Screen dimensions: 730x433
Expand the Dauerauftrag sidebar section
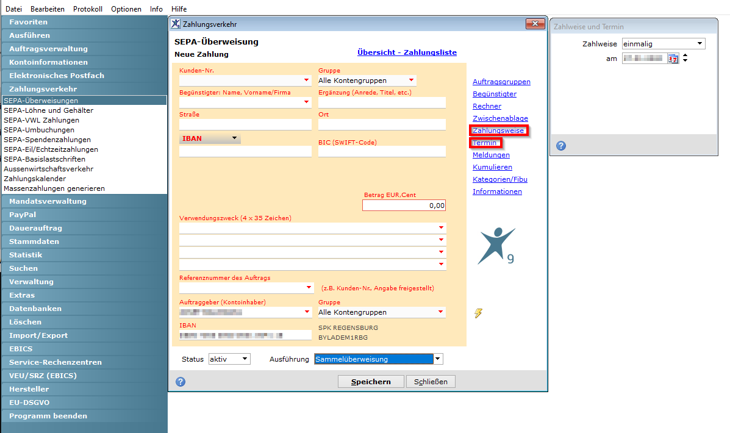pyautogui.click(x=84, y=228)
